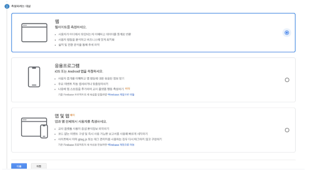The height and width of the screenshot is (173, 309).
Task: Open Firebase link in 앱 및 웹 card
Action: [121, 145]
